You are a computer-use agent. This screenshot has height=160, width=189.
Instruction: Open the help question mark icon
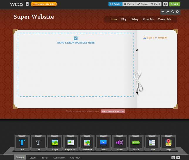point(166,4)
